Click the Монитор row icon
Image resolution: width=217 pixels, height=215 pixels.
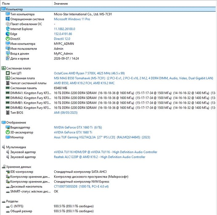[8, 137]
